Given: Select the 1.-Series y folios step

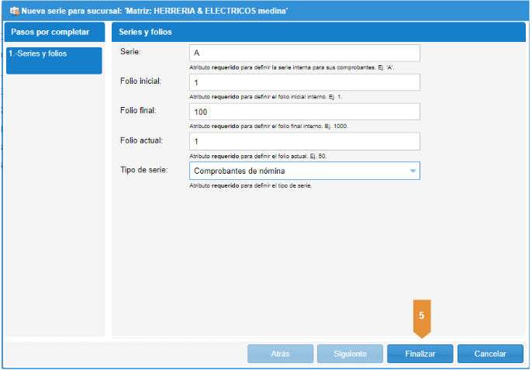Looking at the screenshot, I should [54, 61].
